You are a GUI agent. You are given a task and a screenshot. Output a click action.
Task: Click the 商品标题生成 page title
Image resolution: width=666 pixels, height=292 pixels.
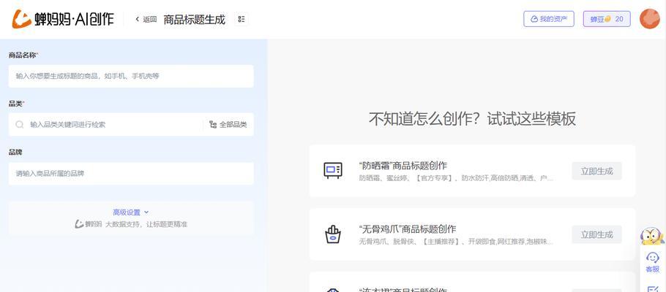point(194,19)
